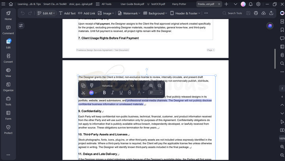
Task: Open the hamburger main menu
Action: [3, 4]
